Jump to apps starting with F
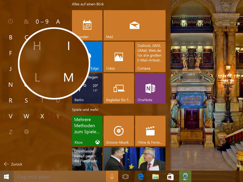 [11, 53]
